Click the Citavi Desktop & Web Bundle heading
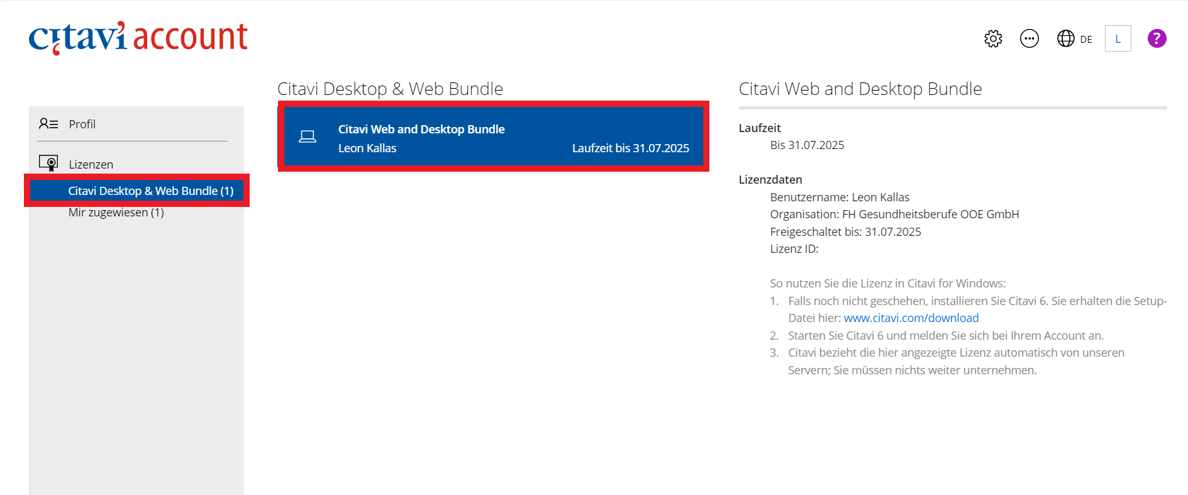 (x=390, y=89)
